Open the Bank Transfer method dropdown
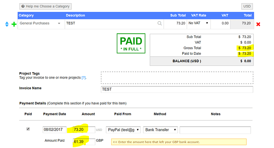 coord(160,130)
